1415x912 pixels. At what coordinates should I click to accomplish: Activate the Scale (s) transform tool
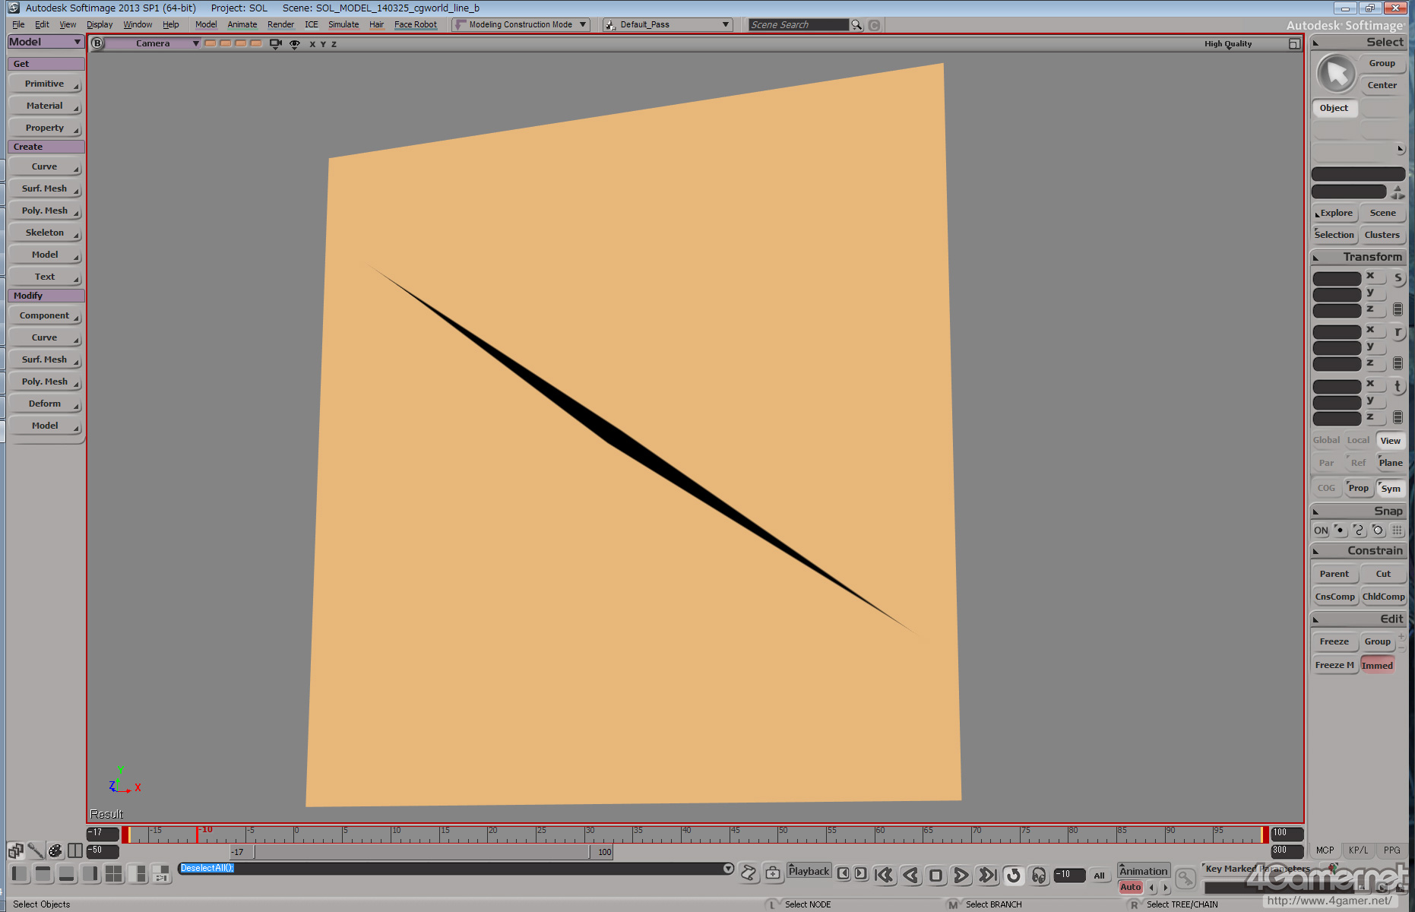click(x=1398, y=278)
